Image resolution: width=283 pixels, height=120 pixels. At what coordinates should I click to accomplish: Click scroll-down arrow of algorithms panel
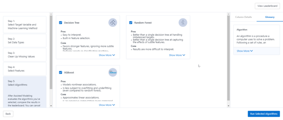(x=229, y=106)
